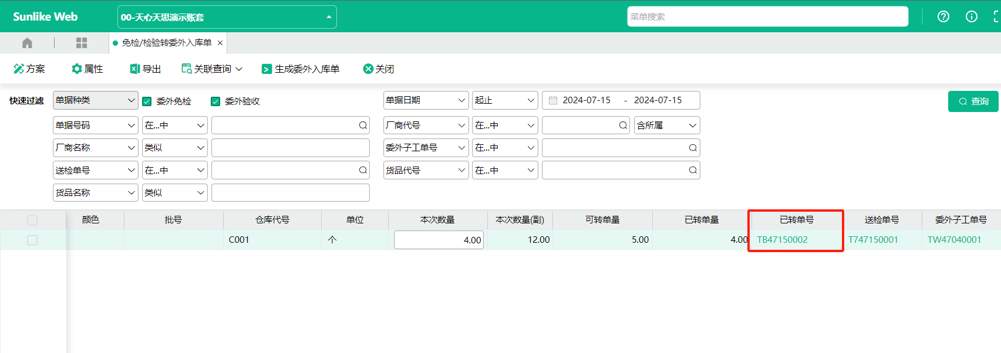Click the 关闭 toolbar button
1001x353 pixels.
pyautogui.click(x=379, y=69)
